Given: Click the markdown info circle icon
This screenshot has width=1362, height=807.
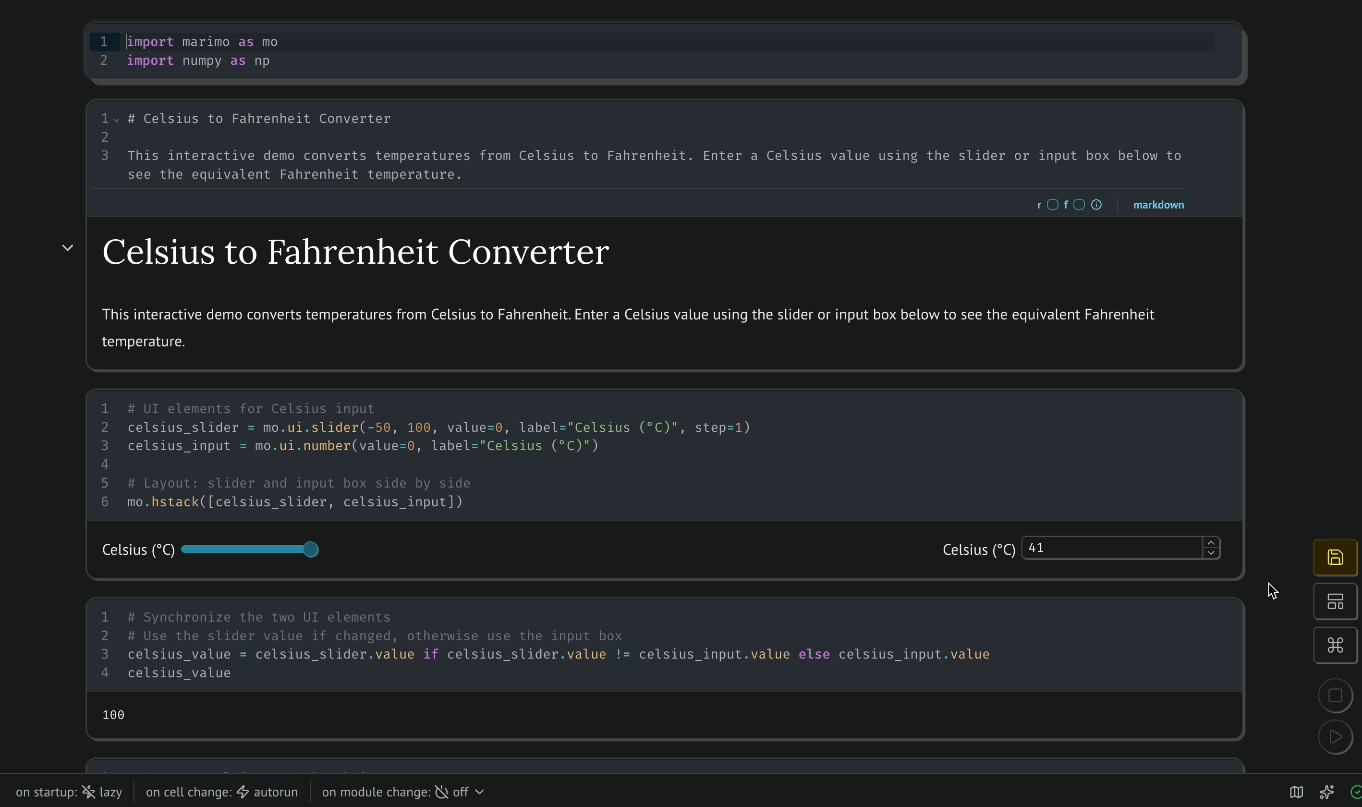Looking at the screenshot, I should click(x=1096, y=205).
